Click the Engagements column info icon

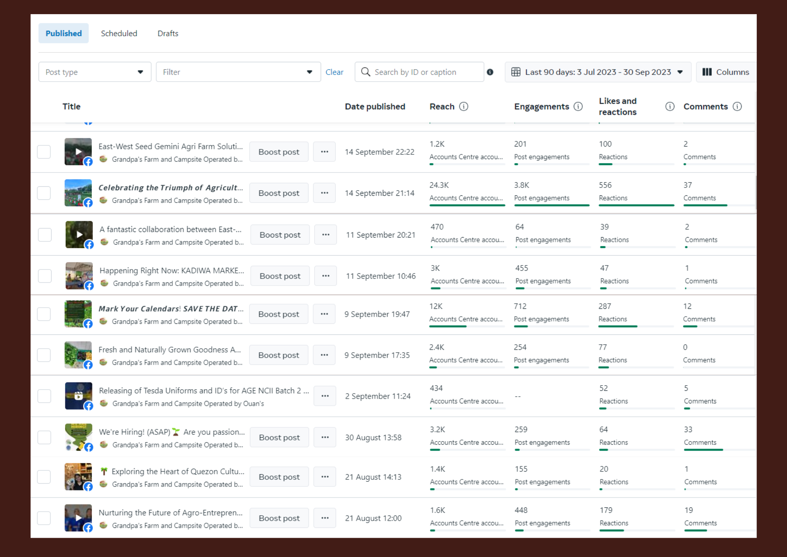point(578,106)
